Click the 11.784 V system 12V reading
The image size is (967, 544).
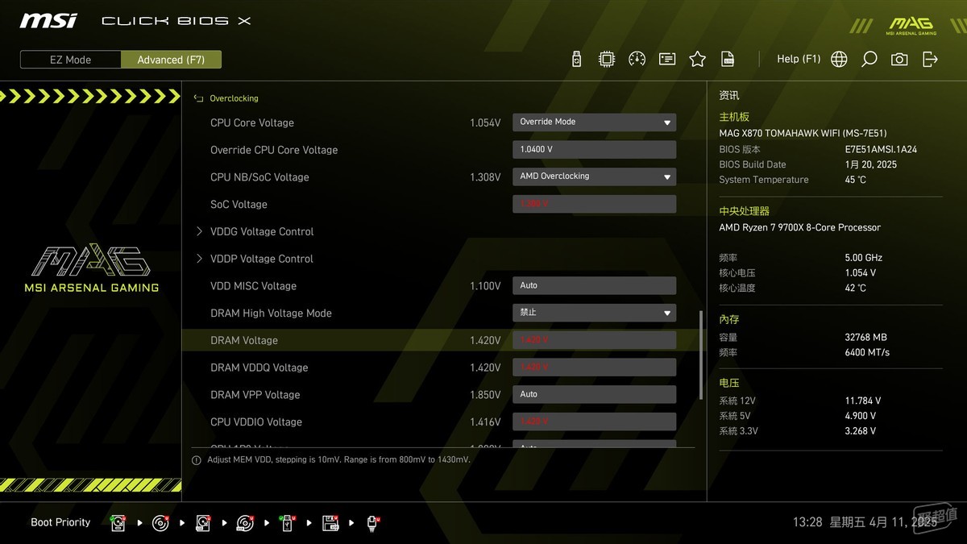pyautogui.click(x=862, y=401)
